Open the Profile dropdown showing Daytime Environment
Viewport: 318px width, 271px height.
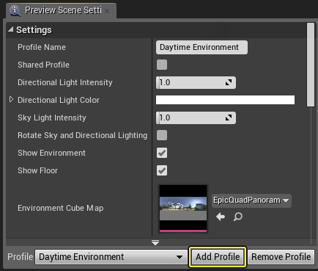tap(111, 257)
